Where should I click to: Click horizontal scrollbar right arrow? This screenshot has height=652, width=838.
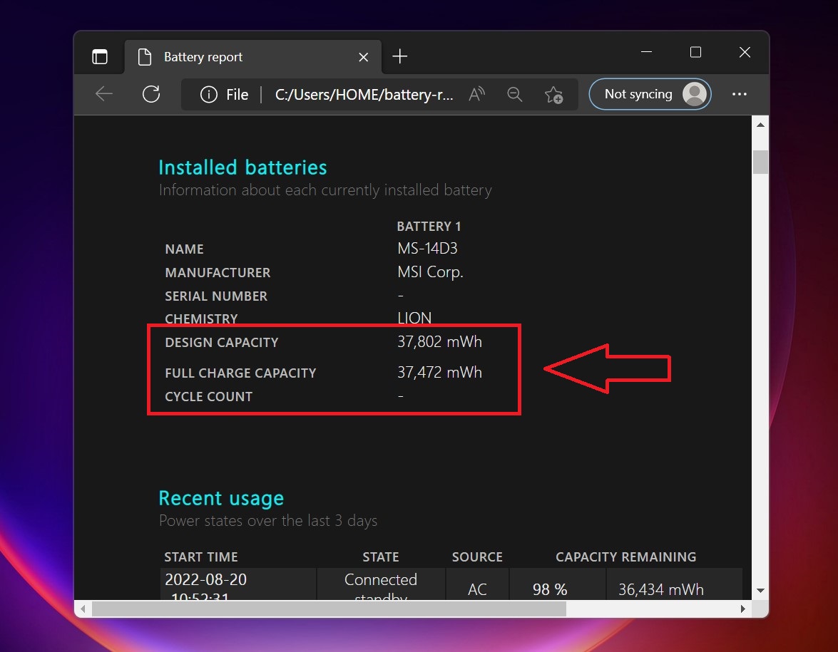coord(742,609)
